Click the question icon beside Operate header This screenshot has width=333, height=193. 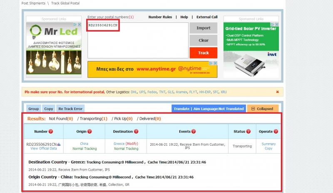276,132
